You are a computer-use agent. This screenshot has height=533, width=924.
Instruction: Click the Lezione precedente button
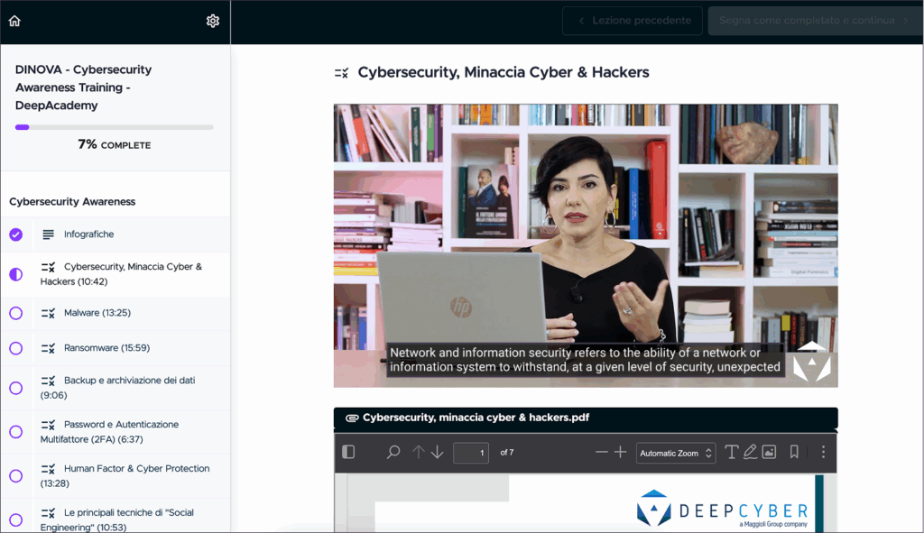[x=633, y=21]
